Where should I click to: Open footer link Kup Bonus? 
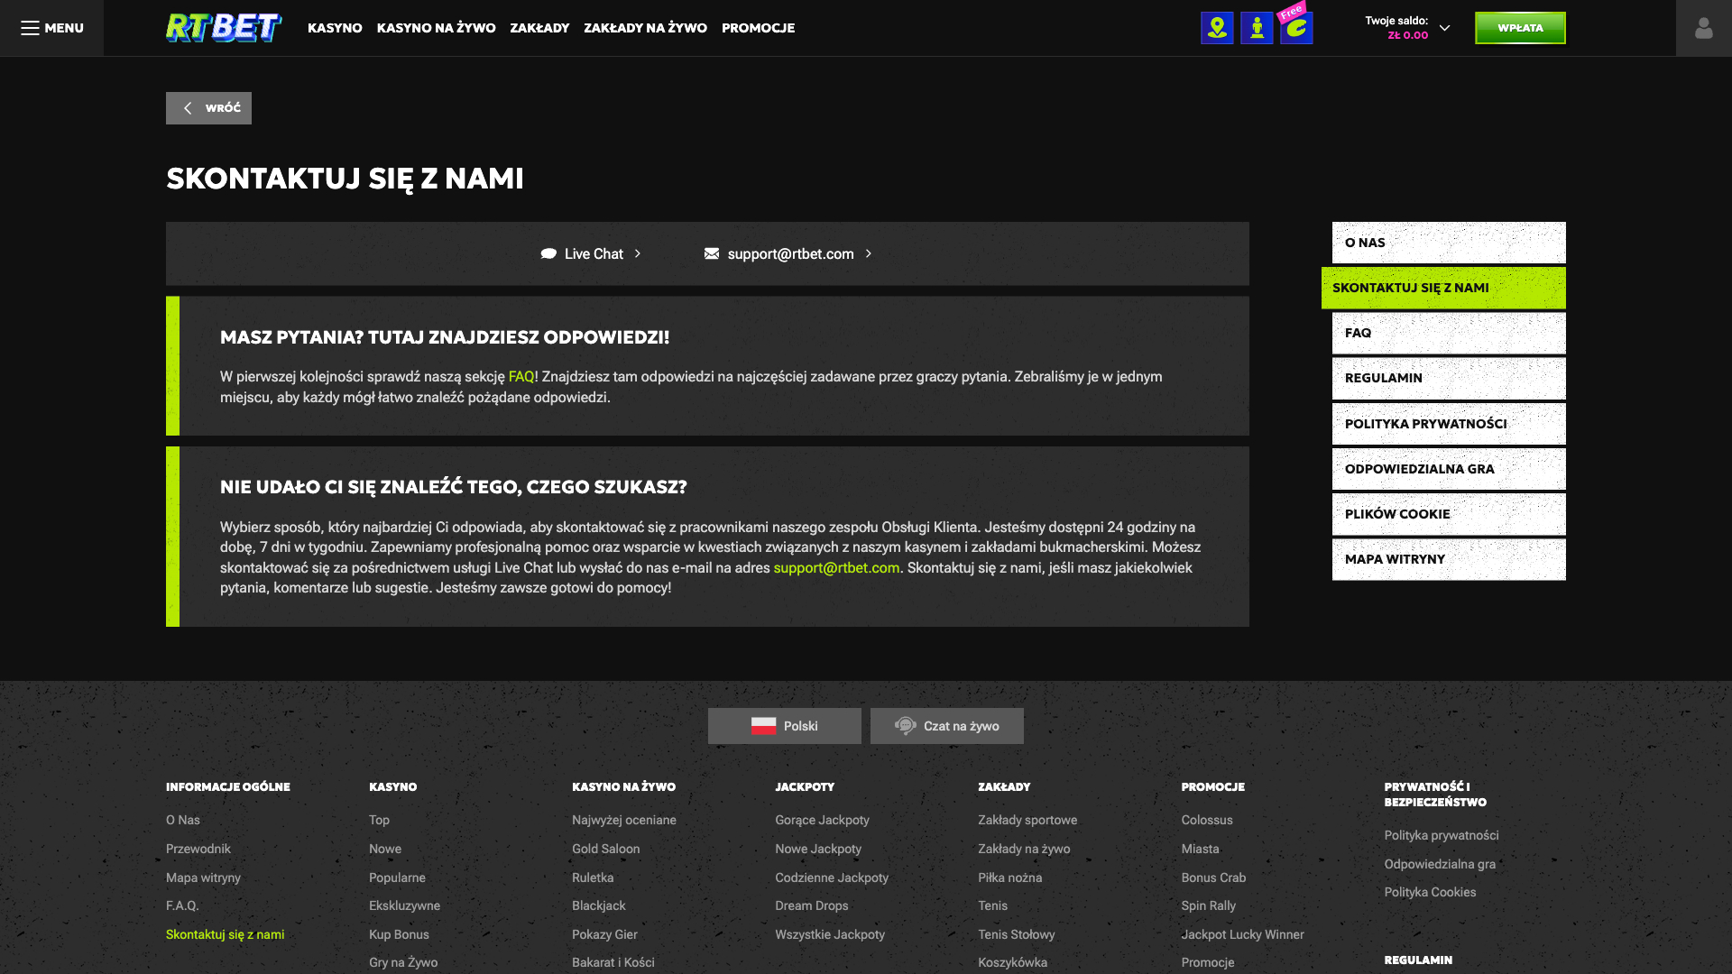coord(399,934)
